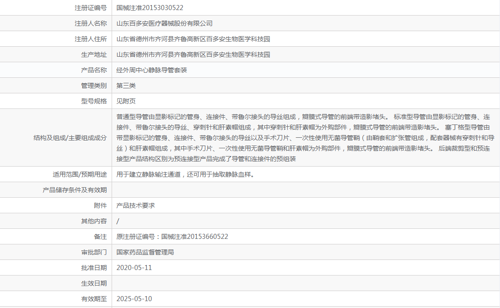Click the 产品名称 label
The width and height of the screenshot is (500, 308).
94,70
